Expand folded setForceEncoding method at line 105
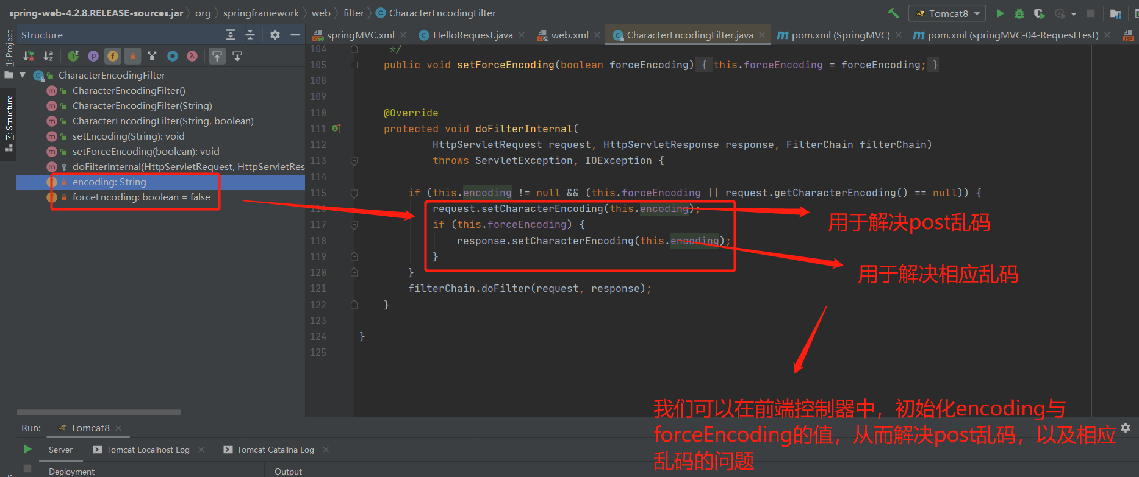Image resolution: width=1139 pixels, height=477 pixels. point(354,65)
